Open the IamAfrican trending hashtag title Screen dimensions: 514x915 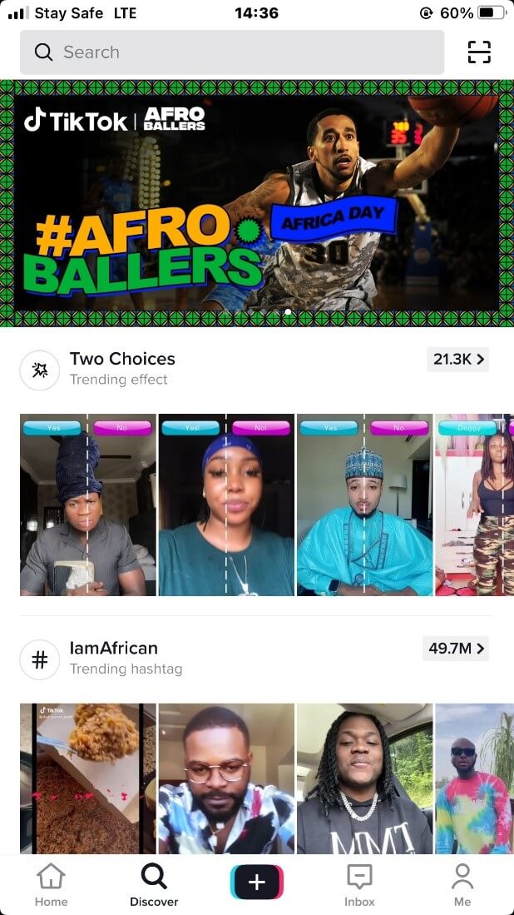[x=114, y=649]
